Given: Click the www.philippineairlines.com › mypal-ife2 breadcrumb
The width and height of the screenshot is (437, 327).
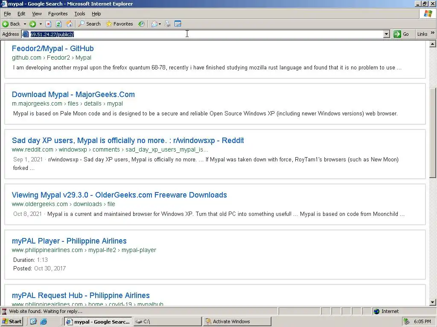Looking at the screenshot, I should [84, 250].
